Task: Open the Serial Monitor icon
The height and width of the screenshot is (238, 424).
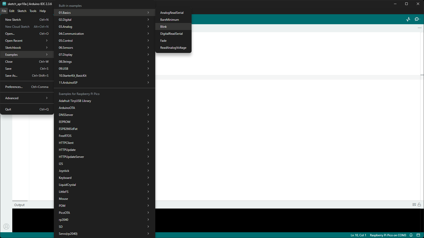Action: coord(417,19)
